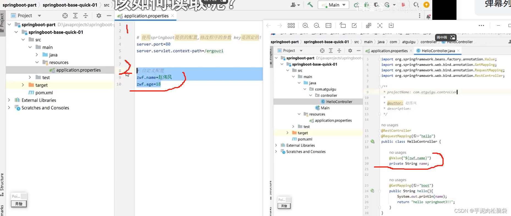
Task: Click Select Opened File target icon in left Project panel
Action: click(x=65, y=16)
